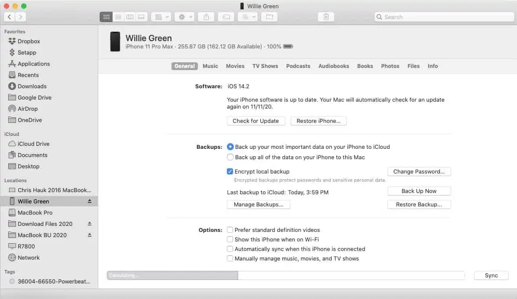Click Change Password button
This screenshot has height=299, width=517.
(x=419, y=171)
